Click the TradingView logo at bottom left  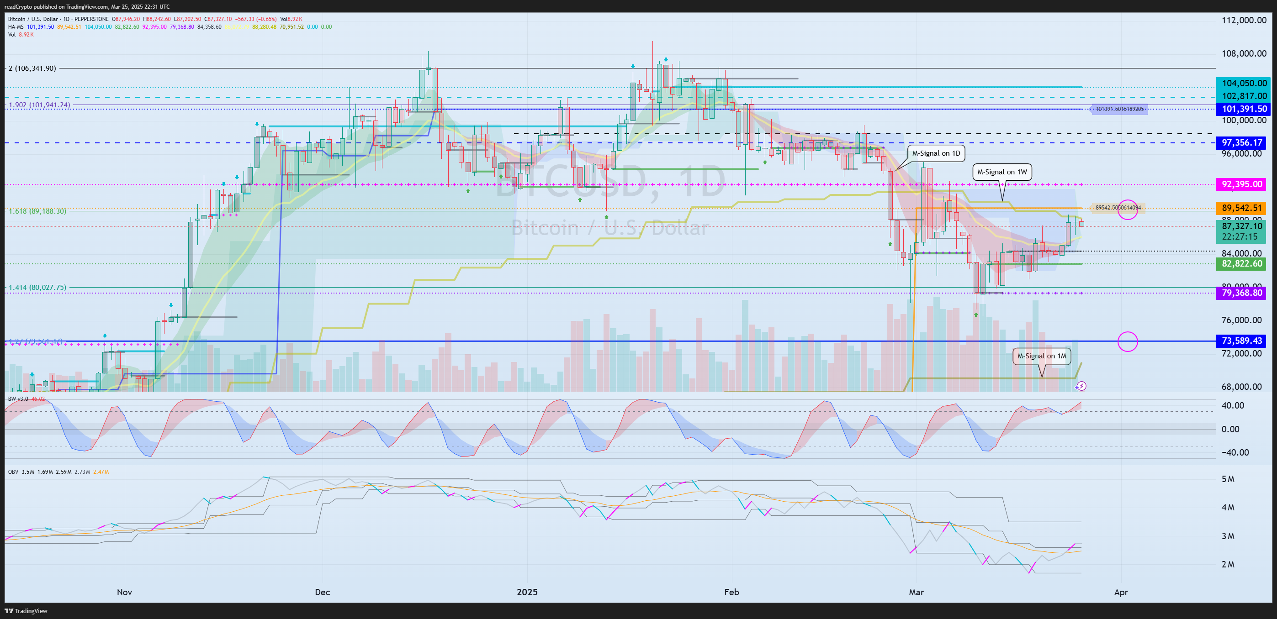(x=26, y=611)
